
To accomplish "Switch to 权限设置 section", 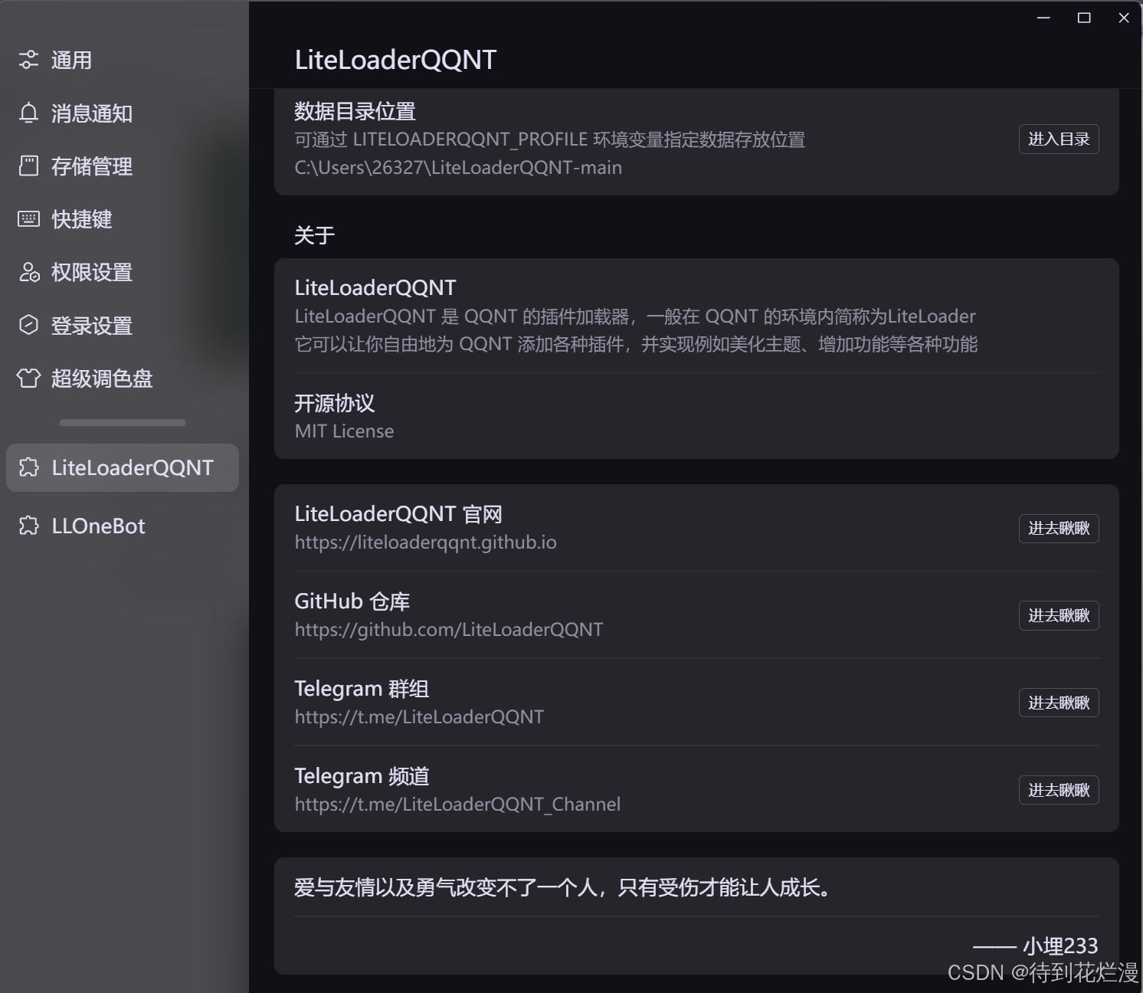I will click(x=123, y=272).
